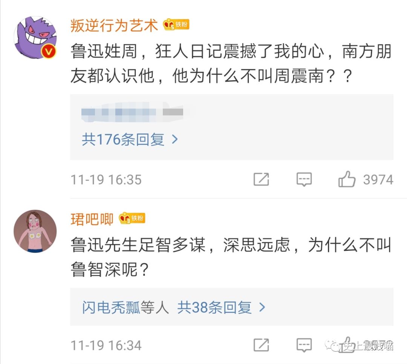This screenshot has width=407, height=364.
Task: Open reply bubble icon on 珺吧唧's comment
Action: [304, 345]
